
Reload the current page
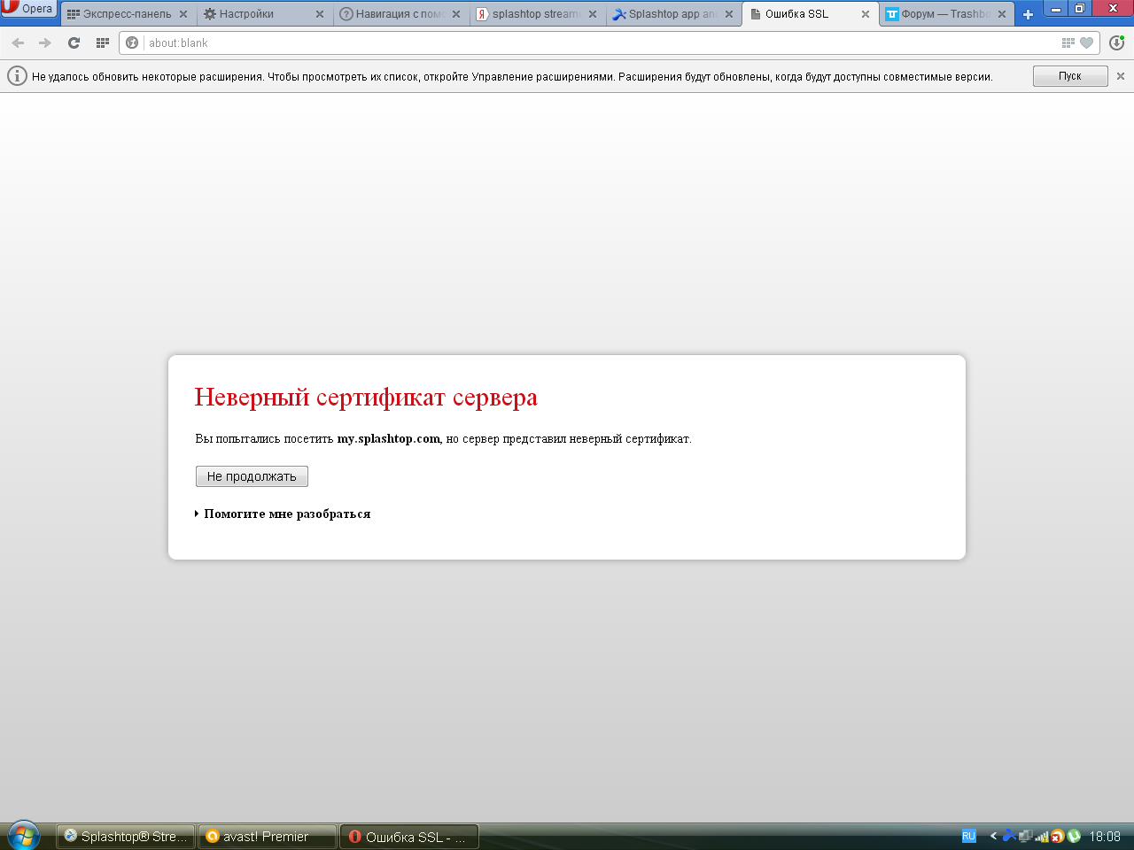74,42
